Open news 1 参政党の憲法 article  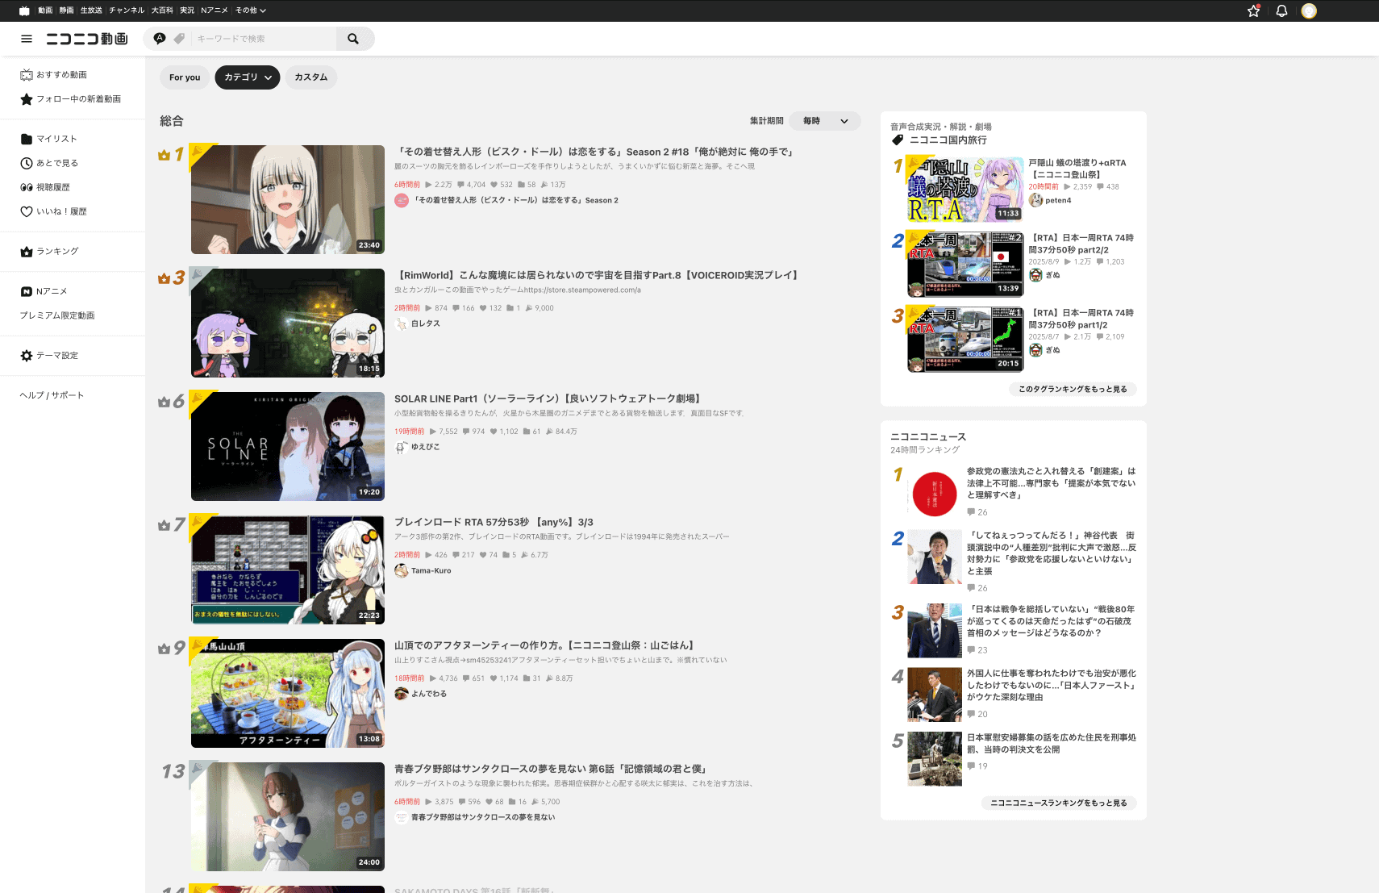(1052, 483)
